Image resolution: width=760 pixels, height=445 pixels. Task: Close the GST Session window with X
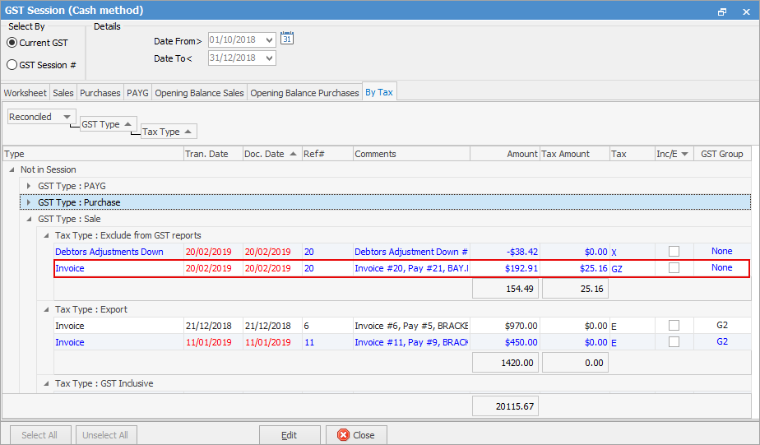pos(747,12)
